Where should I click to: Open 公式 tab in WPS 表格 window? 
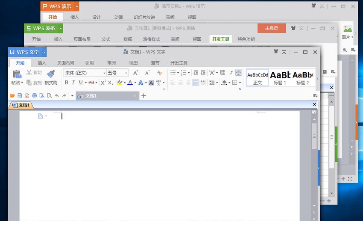pyautogui.click(x=106, y=39)
